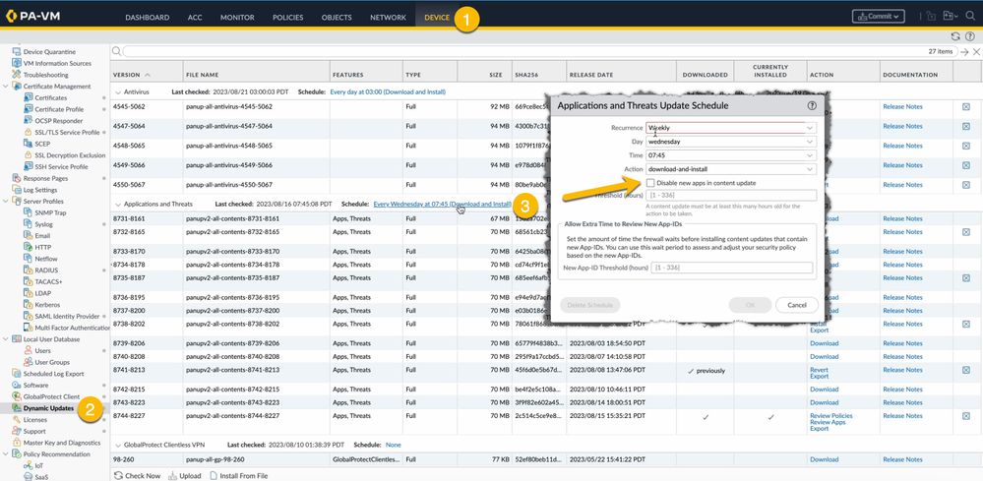Click the Install From File icon
Viewport: 983px width, 481px height.
click(x=216, y=475)
